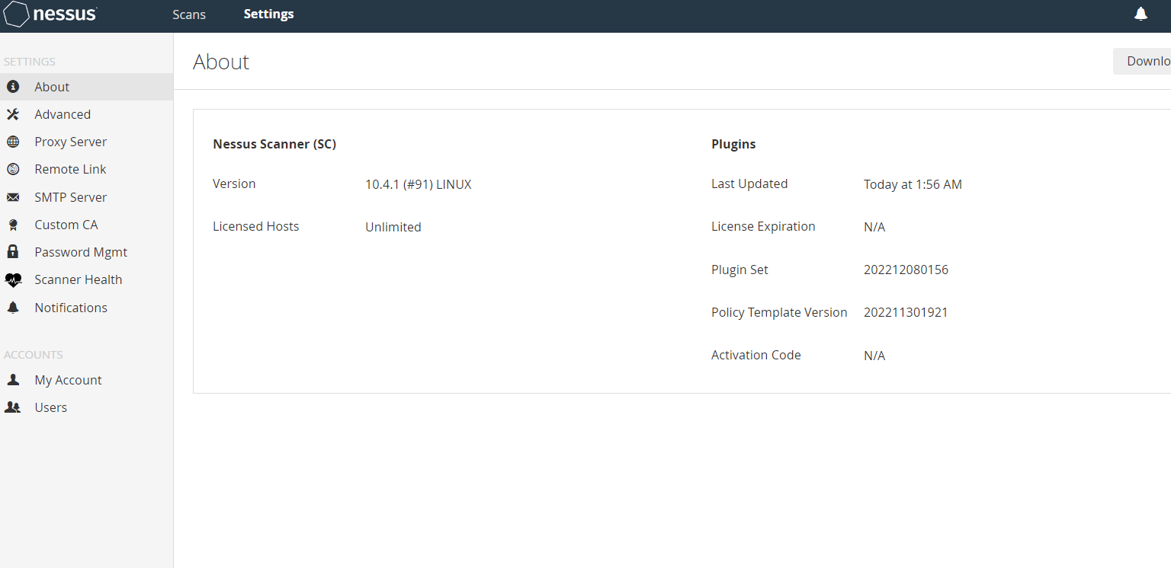1171x568 pixels.
Task: Click Policy Template Version value 202211301921
Action: tap(906, 312)
